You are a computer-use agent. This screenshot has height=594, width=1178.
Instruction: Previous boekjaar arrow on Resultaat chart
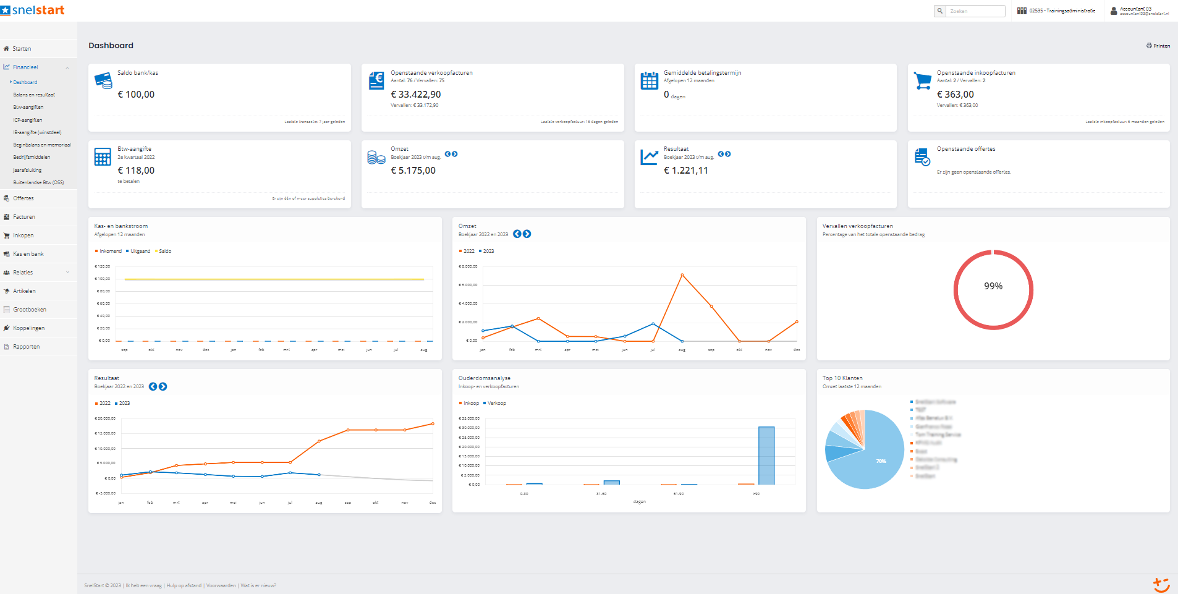[x=153, y=386]
